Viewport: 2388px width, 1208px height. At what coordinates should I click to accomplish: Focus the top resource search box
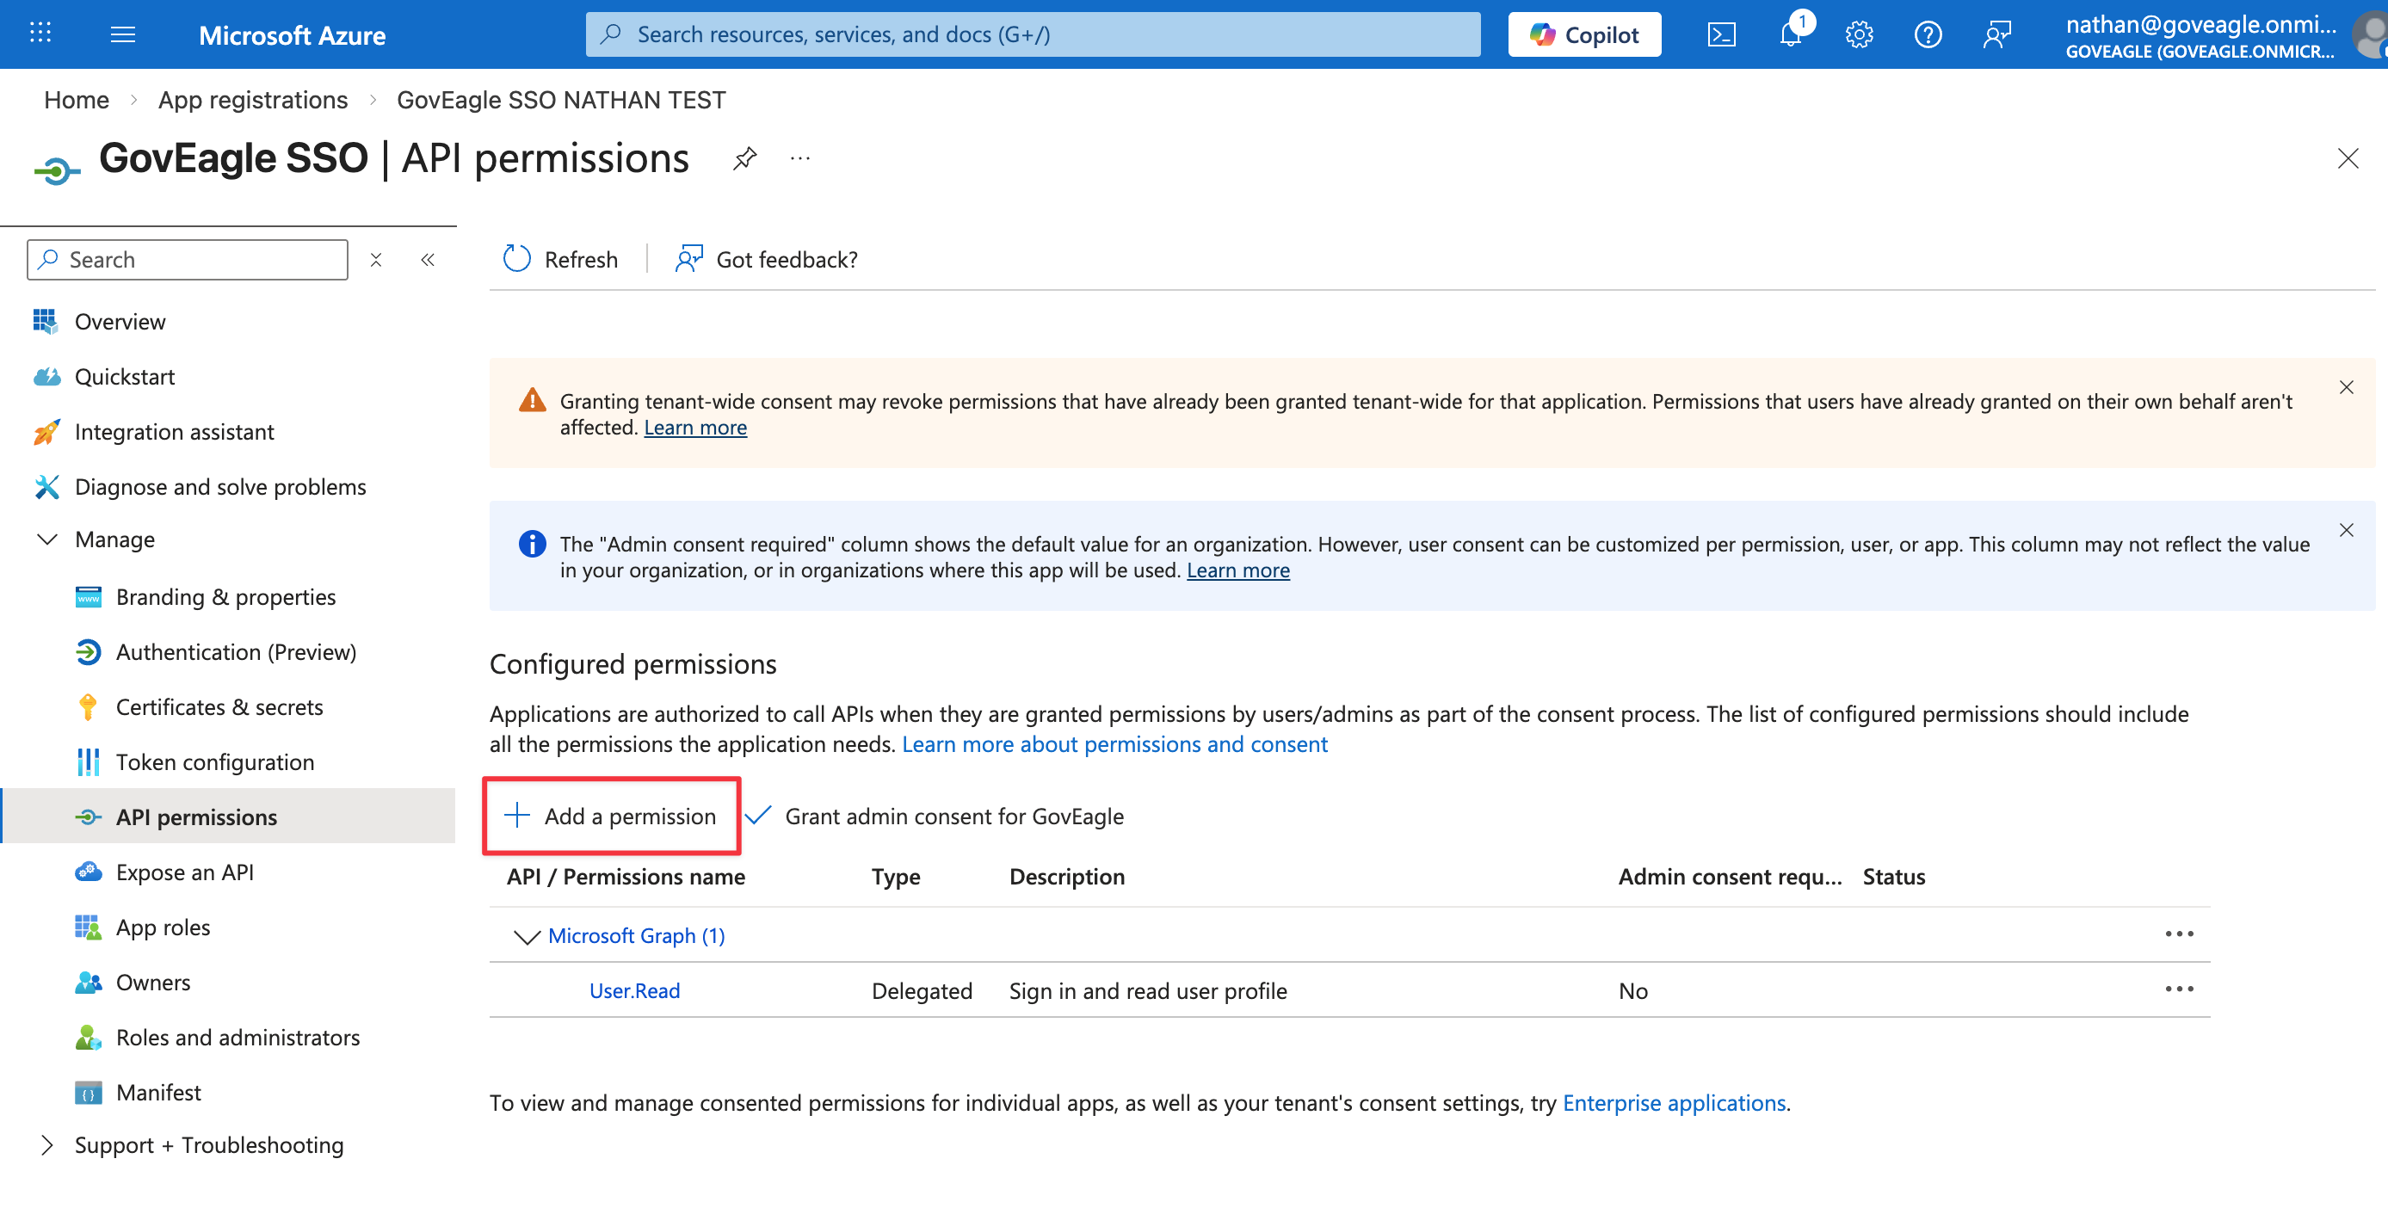click(1033, 34)
